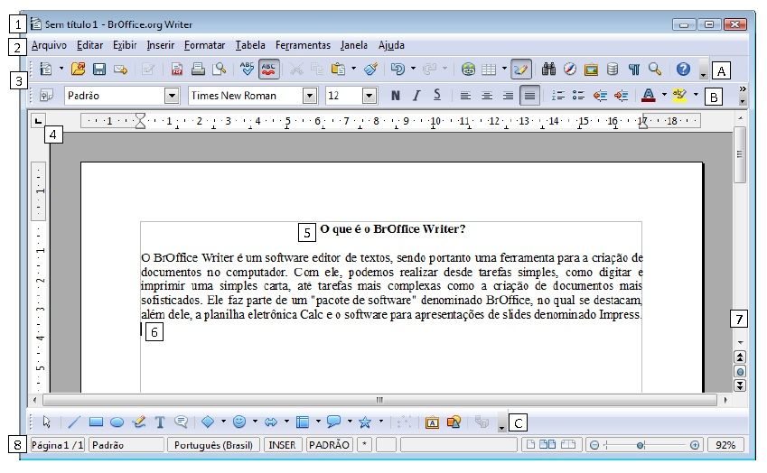Center the text horizontally
The width and height of the screenshot is (767, 473).
(487, 96)
